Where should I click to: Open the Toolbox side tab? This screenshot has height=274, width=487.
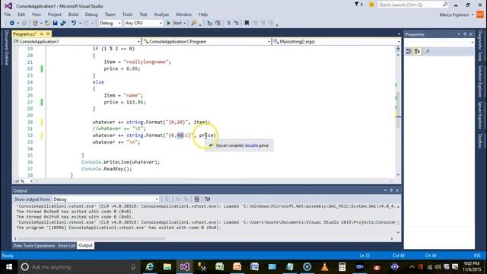[480, 141]
